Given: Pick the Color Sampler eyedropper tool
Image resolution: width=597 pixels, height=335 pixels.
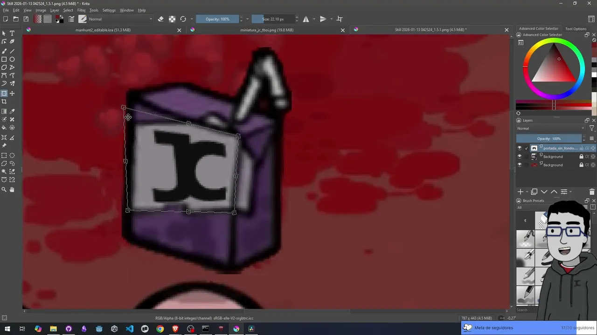Looking at the screenshot, I should coord(12,111).
